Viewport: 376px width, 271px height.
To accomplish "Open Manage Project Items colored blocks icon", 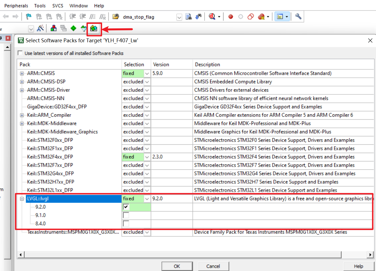I will (53, 28).
